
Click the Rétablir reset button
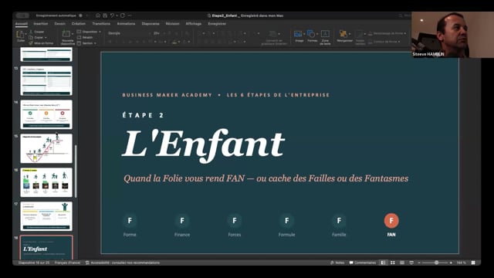85,38
